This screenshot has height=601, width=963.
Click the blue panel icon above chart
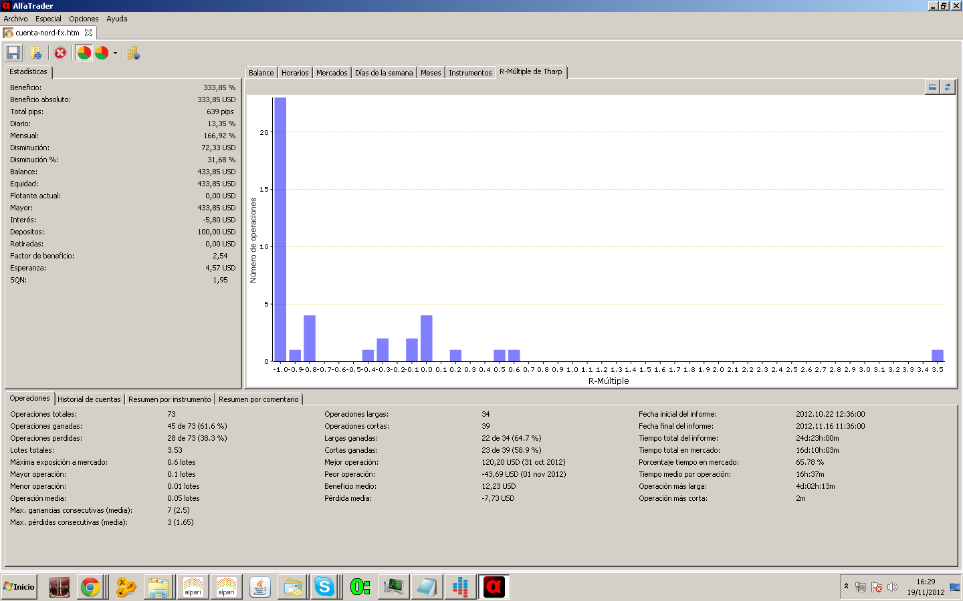(932, 87)
